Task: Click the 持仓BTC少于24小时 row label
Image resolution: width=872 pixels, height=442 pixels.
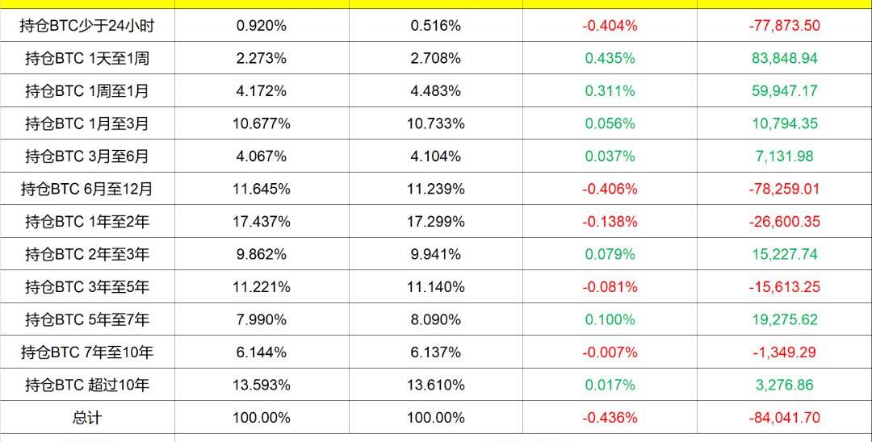Action: click(x=87, y=26)
